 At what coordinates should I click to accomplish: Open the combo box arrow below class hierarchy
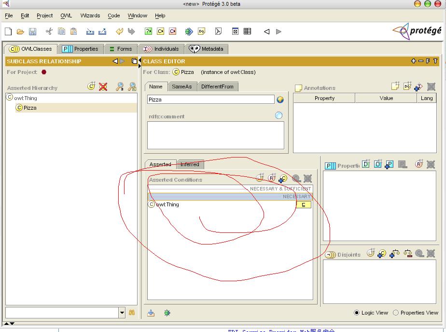tap(122, 312)
